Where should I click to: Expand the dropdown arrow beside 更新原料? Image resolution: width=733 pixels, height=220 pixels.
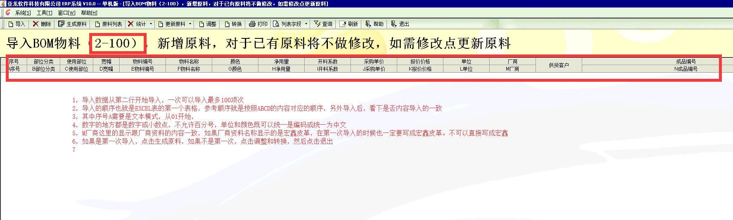pos(190,24)
